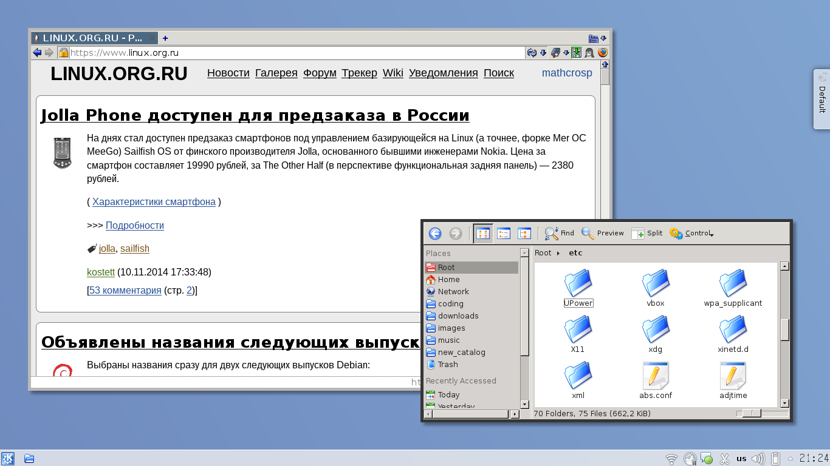830x466 pixels.
Task: Click the padlock security icon in address bar
Action: (x=63, y=53)
